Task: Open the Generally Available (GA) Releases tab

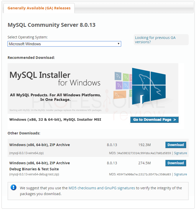Action: pos(39,8)
